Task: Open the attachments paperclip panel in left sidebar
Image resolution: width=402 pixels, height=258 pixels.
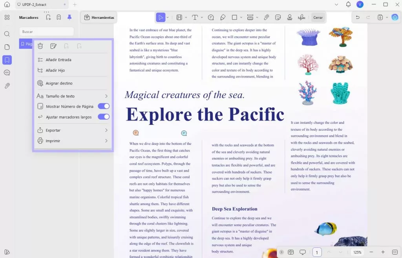Action: pyautogui.click(x=7, y=86)
